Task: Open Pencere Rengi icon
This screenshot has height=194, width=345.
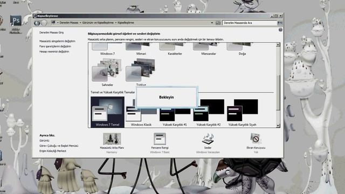Action: point(160,139)
